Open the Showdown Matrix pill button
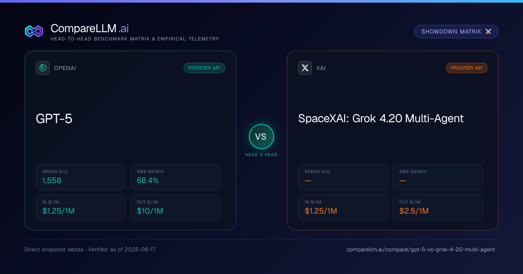 tap(456, 32)
